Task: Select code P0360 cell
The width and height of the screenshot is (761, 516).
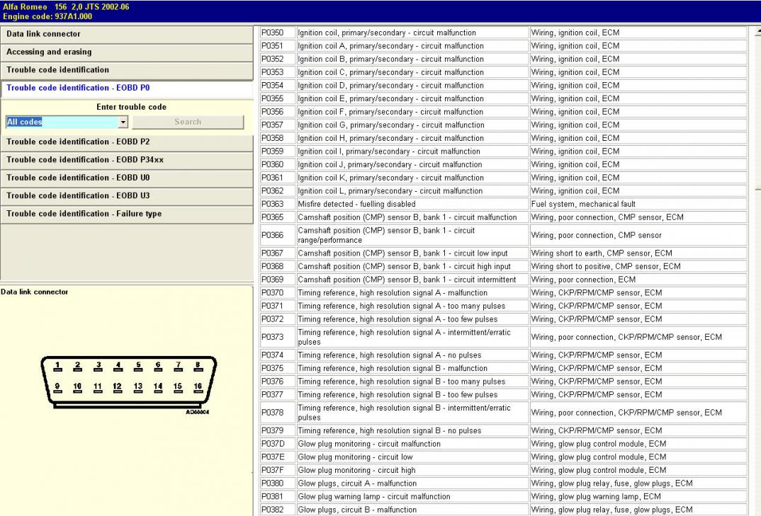Action: 278,164
